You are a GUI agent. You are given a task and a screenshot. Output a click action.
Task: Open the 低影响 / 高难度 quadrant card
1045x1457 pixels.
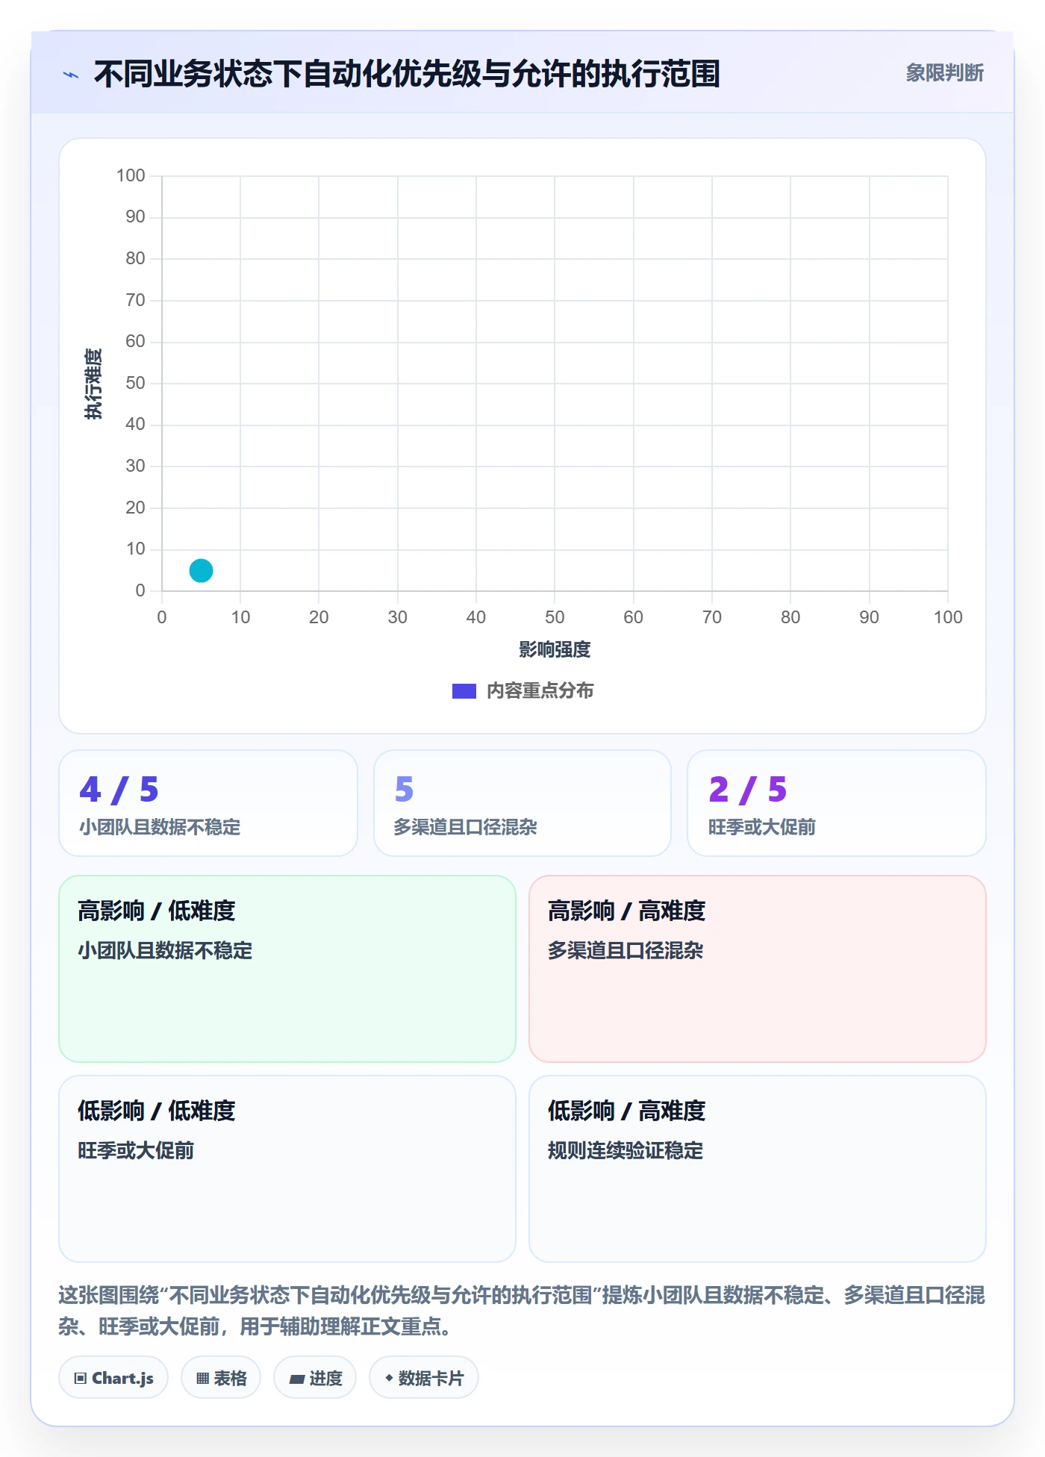click(x=758, y=1169)
